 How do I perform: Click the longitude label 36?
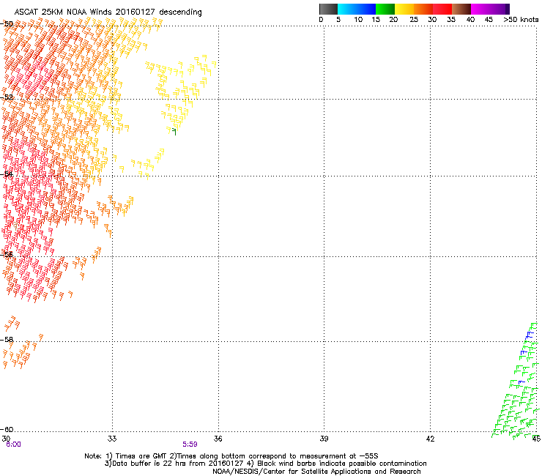[x=218, y=439]
